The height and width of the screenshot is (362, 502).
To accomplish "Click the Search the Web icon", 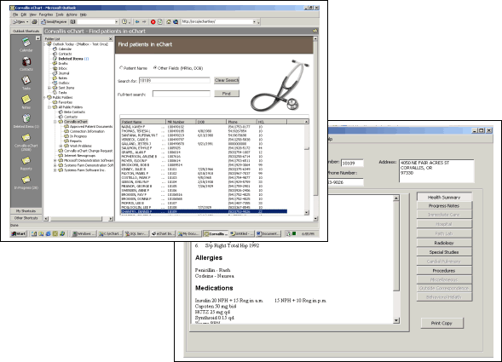I will point(176,22).
